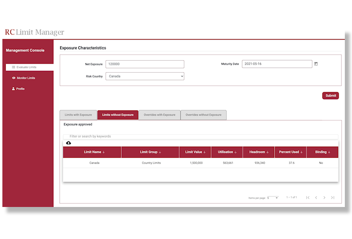Expand the Risk Country dropdown

145,76
